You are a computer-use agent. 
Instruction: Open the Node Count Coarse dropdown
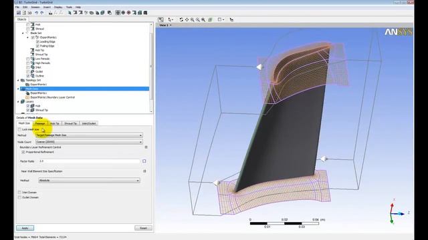pos(89,142)
